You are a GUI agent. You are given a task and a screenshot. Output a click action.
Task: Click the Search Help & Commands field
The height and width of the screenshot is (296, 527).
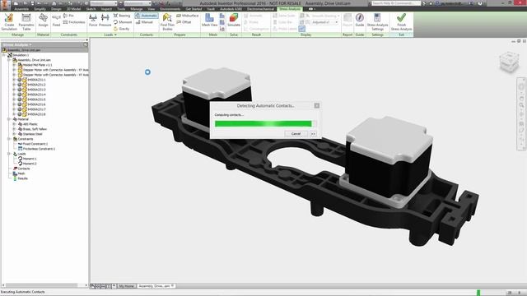[x=396, y=3]
